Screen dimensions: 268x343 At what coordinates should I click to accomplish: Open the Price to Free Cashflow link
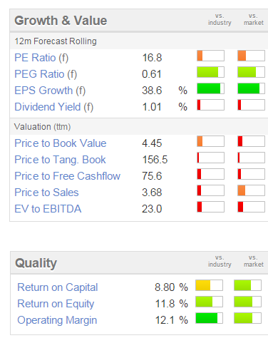click(x=68, y=176)
